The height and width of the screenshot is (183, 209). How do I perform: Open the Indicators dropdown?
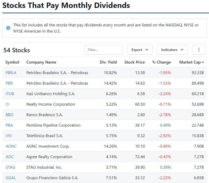coord(172,50)
